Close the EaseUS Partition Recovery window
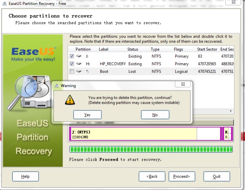 coord(233,2)
